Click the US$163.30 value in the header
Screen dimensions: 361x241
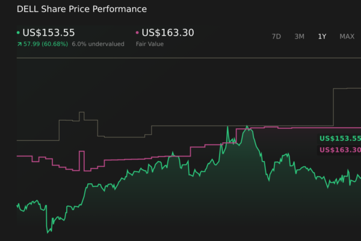point(168,33)
